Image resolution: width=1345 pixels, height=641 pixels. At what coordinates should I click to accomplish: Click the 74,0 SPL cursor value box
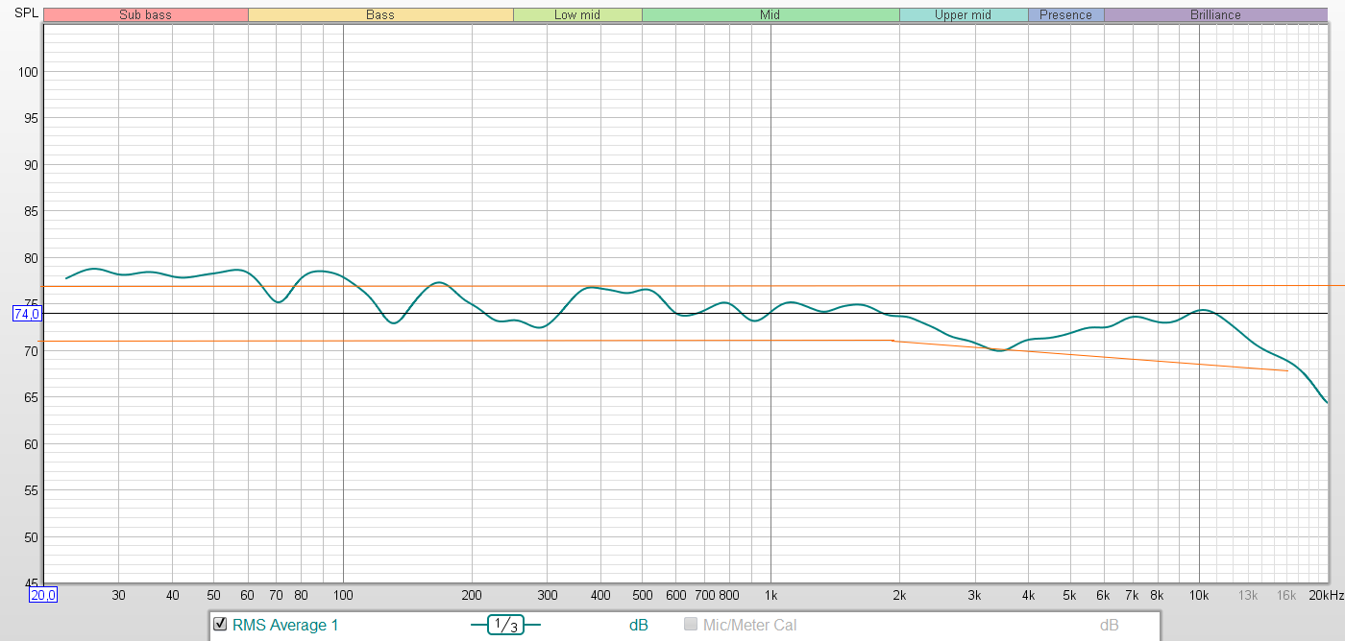(x=27, y=314)
